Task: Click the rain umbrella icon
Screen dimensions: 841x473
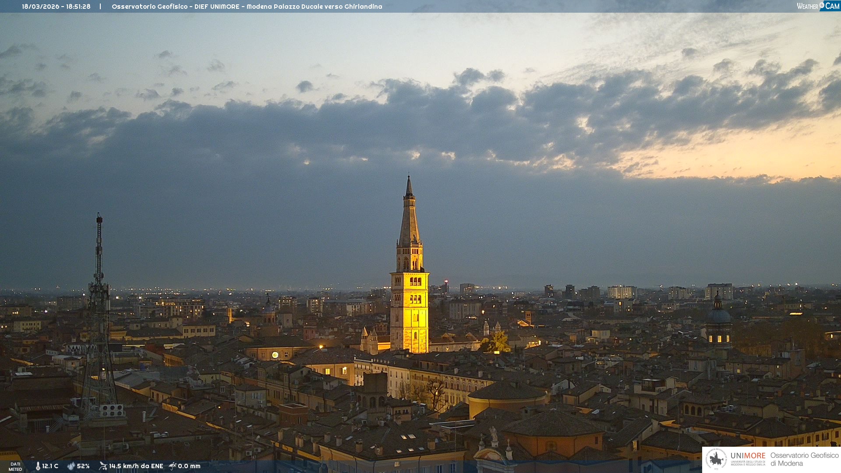Action: [x=173, y=466]
